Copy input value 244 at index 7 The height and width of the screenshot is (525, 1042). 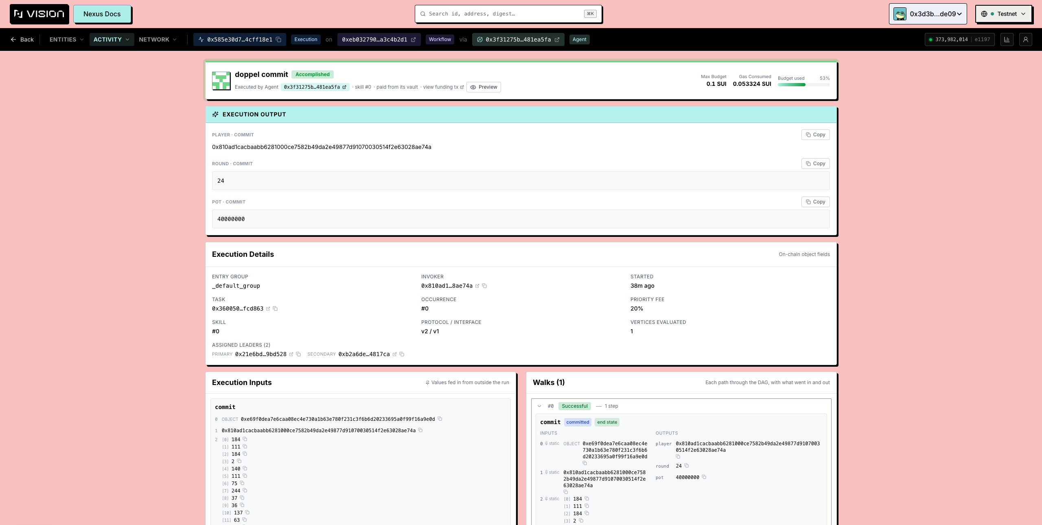pos(245,490)
